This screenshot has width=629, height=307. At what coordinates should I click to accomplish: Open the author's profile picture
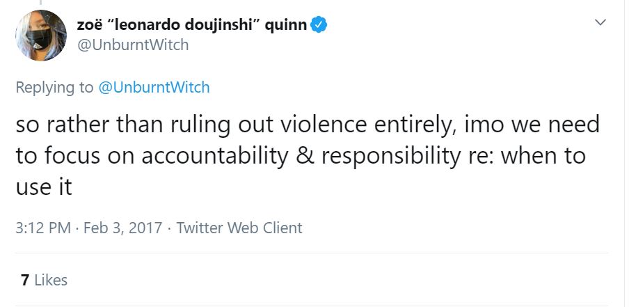pos(38,36)
